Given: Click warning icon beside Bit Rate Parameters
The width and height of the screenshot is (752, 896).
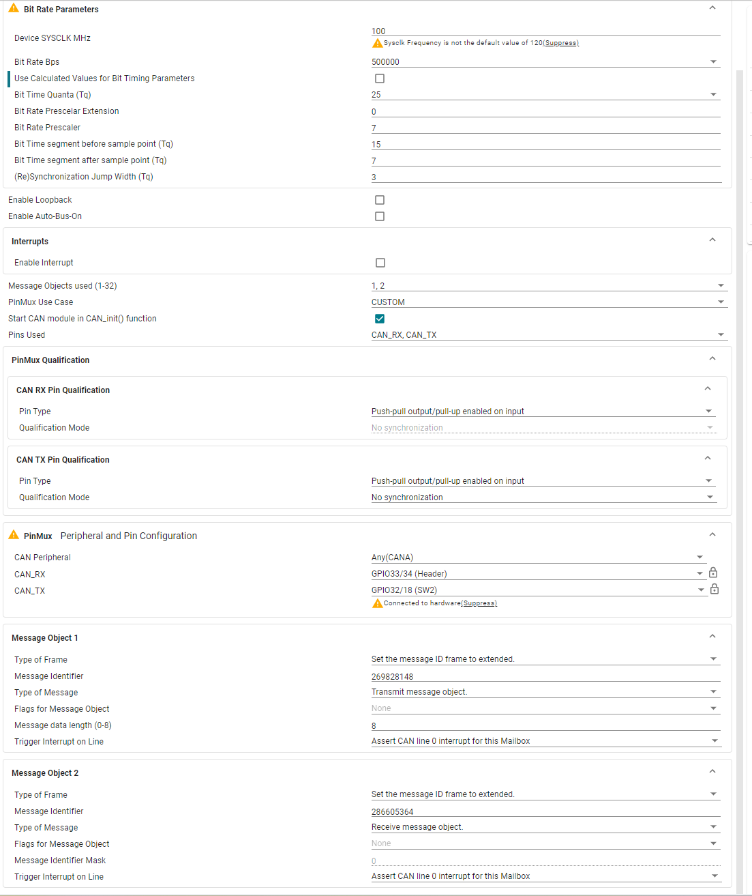Looking at the screenshot, I should pyautogui.click(x=14, y=8).
